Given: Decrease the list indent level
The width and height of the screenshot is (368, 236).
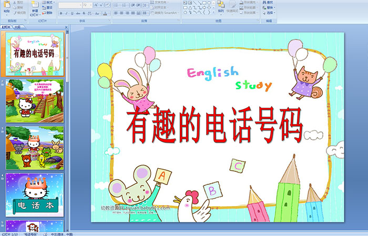Looking at the screenshot, I should [133, 5].
